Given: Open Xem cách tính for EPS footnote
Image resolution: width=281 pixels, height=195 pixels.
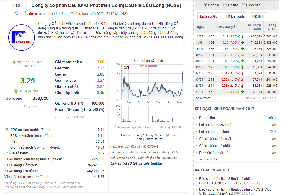Looking at the screenshot, I should pos(70,183).
